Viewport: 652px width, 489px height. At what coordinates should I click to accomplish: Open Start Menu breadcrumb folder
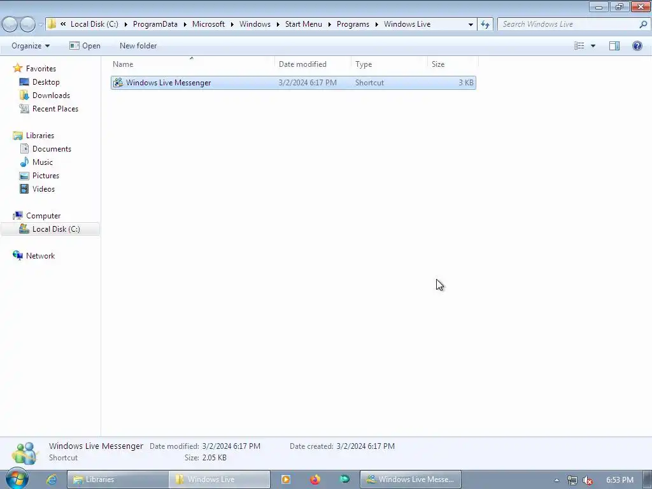pyautogui.click(x=304, y=24)
